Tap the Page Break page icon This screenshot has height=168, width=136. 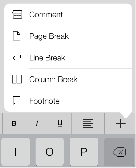(x=17, y=36)
